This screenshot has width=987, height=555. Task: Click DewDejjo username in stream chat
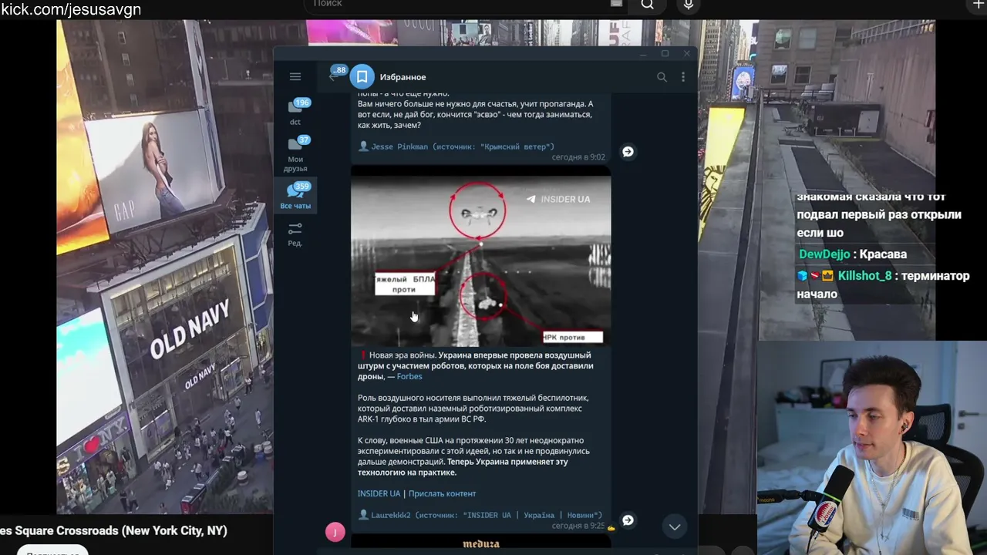click(824, 254)
